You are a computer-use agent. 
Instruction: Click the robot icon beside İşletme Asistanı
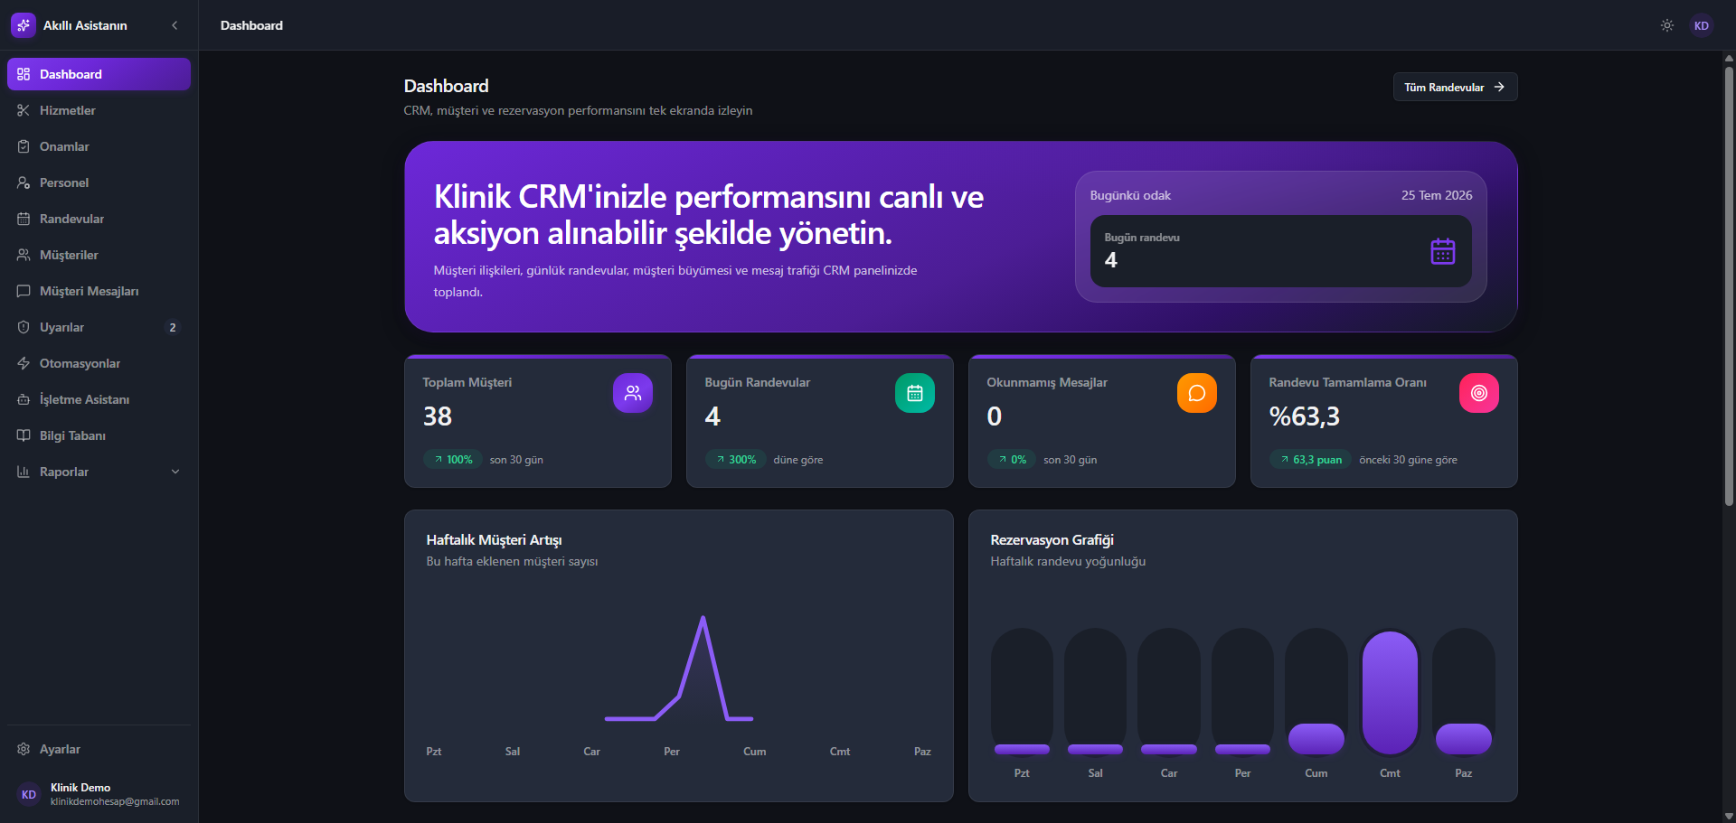(x=24, y=399)
